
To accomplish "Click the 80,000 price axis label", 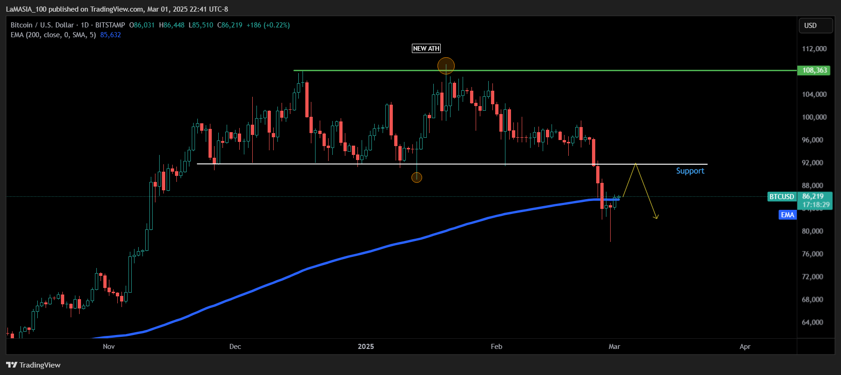I will coord(813,231).
